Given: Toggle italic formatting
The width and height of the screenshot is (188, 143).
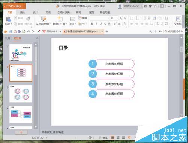Looking at the screenshot, I should coord(96,24).
